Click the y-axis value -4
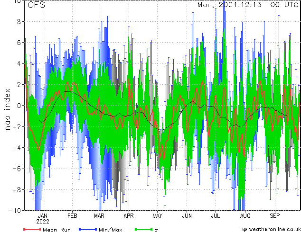This screenshot has width=301, height=232. [17, 147]
